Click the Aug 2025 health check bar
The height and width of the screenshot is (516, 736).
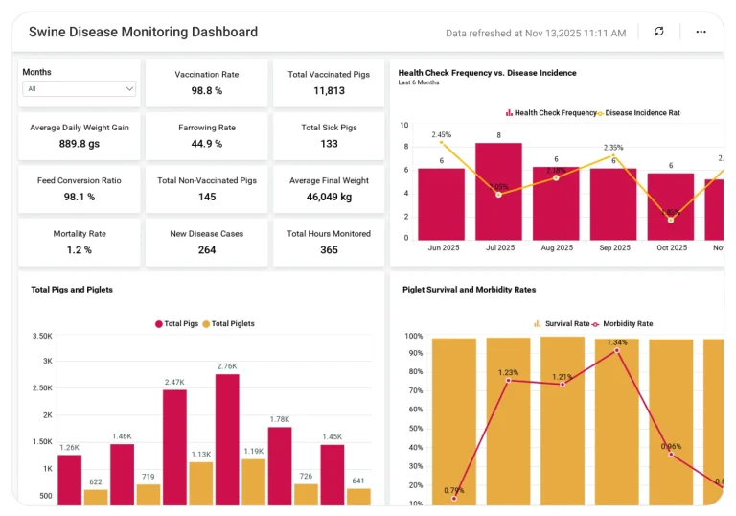[x=556, y=203]
